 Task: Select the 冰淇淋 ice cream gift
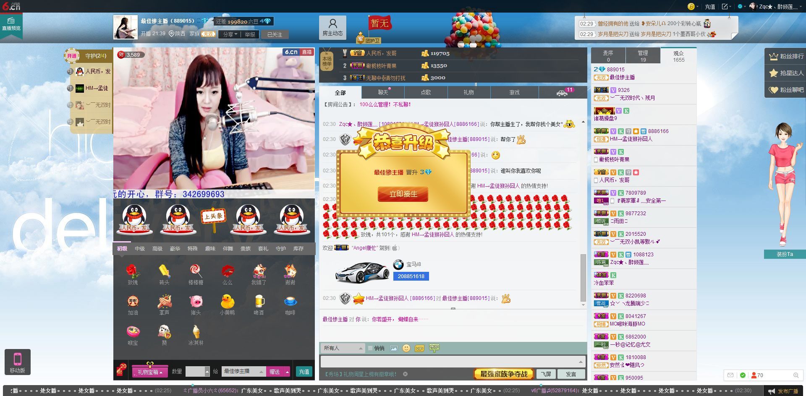(x=196, y=332)
